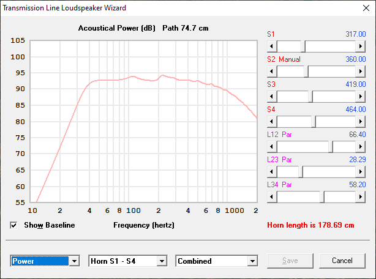
Task: Click the S2 Manual label
Action: pyautogui.click(x=284, y=59)
